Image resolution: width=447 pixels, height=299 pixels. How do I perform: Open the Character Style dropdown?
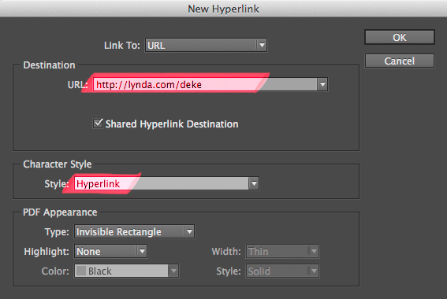tap(166, 183)
